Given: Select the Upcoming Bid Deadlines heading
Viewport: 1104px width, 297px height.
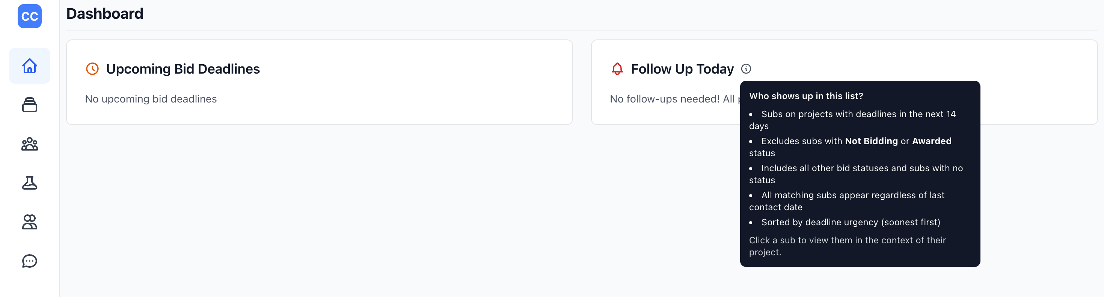Looking at the screenshot, I should click(x=182, y=69).
